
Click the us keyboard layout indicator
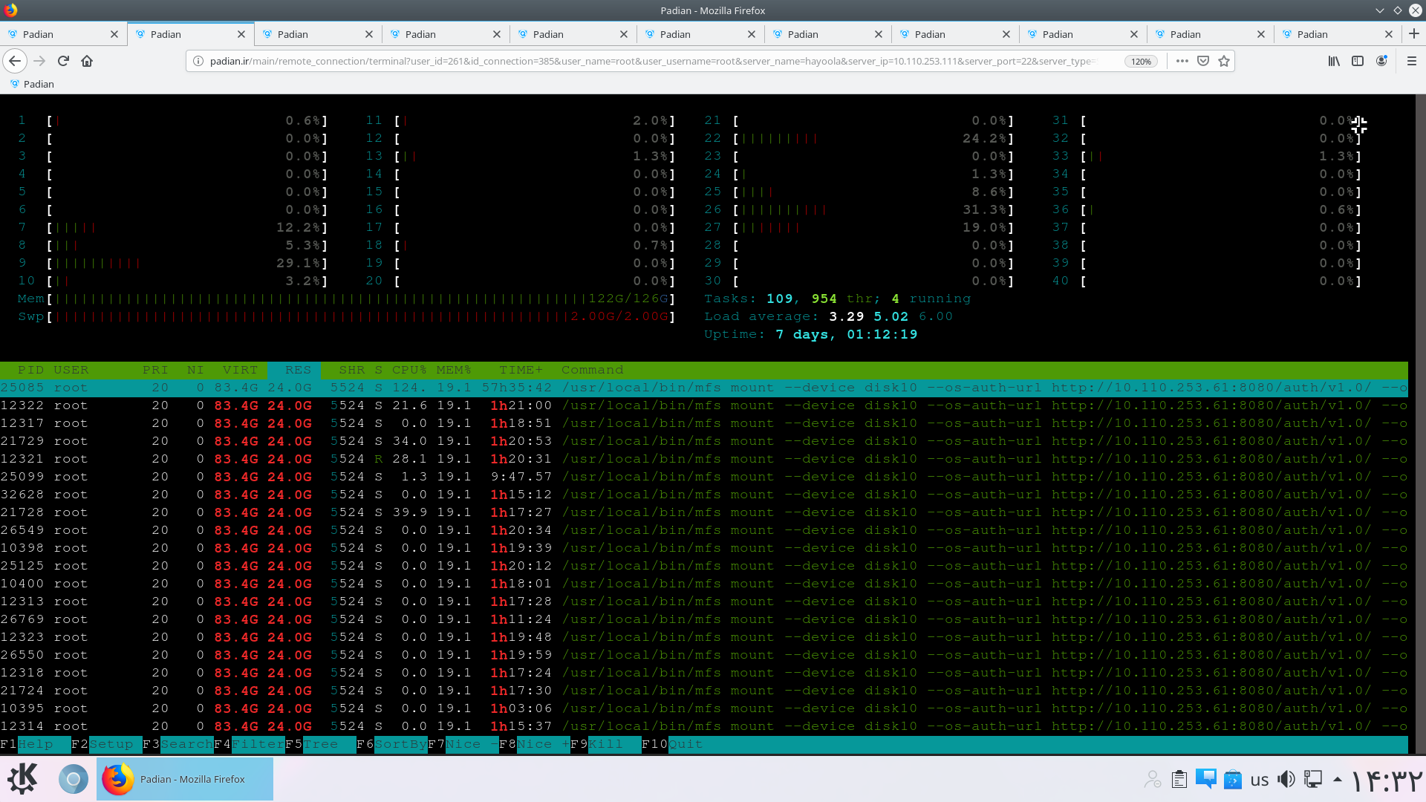pos(1260,780)
